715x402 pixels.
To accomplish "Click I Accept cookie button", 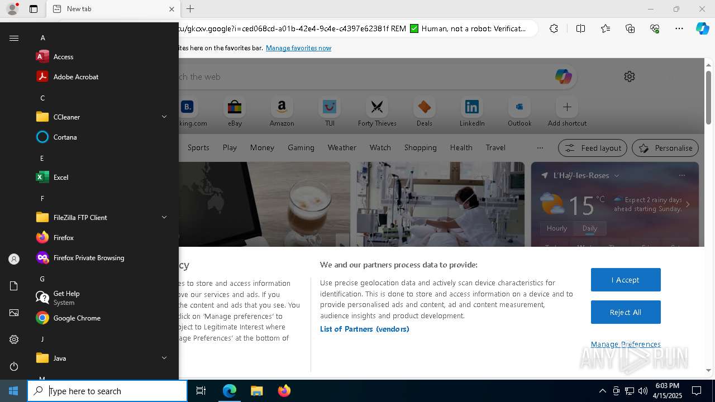I will 626,280.
